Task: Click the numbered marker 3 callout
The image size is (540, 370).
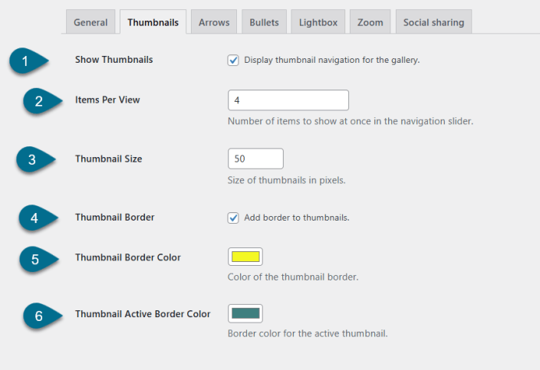Action: 35,159
